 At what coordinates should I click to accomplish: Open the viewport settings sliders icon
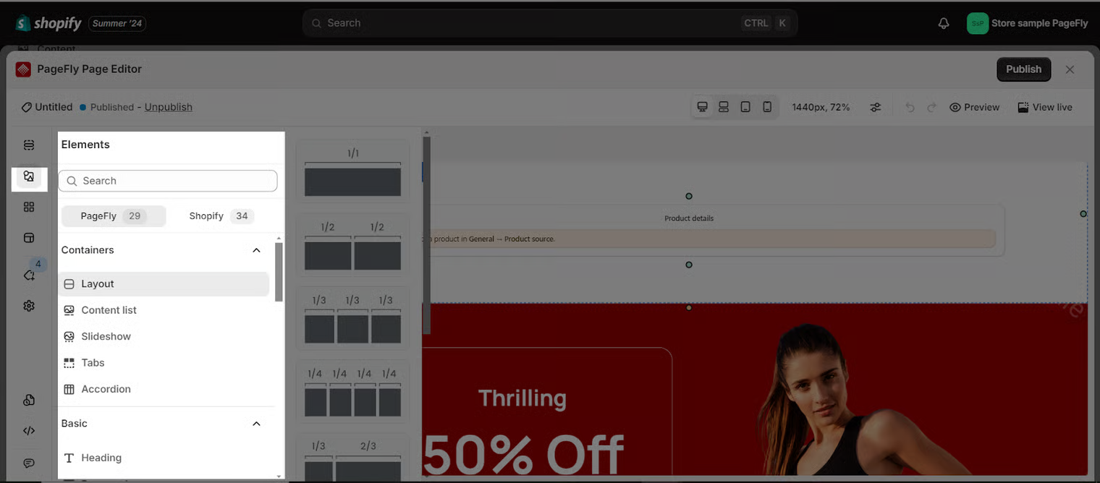[x=876, y=107]
